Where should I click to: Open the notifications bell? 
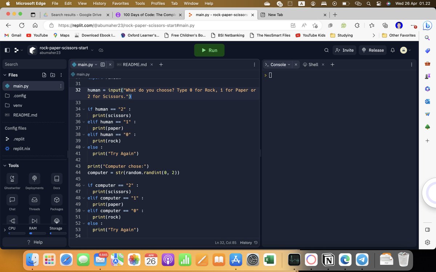(392, 50)
